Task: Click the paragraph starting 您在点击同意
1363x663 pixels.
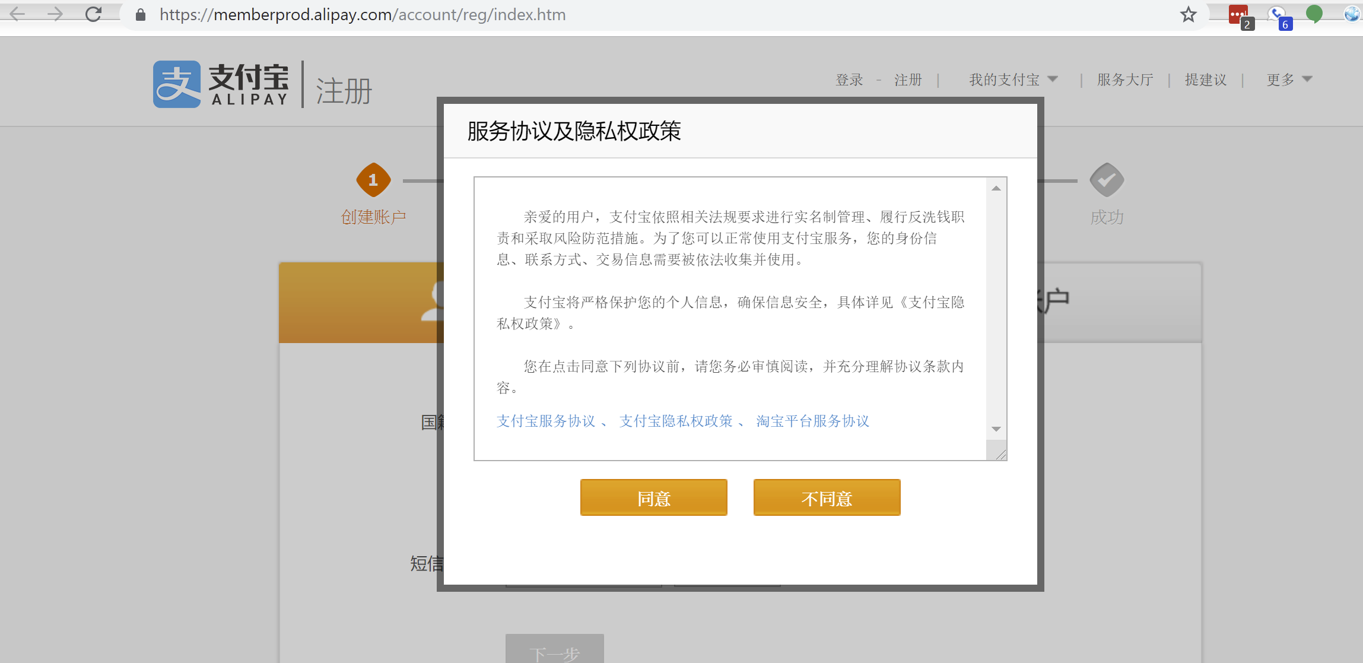Action: click(731, 377)
